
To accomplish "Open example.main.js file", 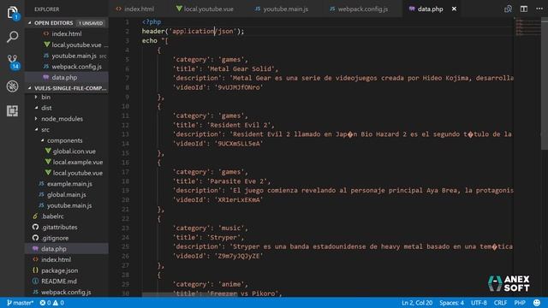I will [69, 184].
